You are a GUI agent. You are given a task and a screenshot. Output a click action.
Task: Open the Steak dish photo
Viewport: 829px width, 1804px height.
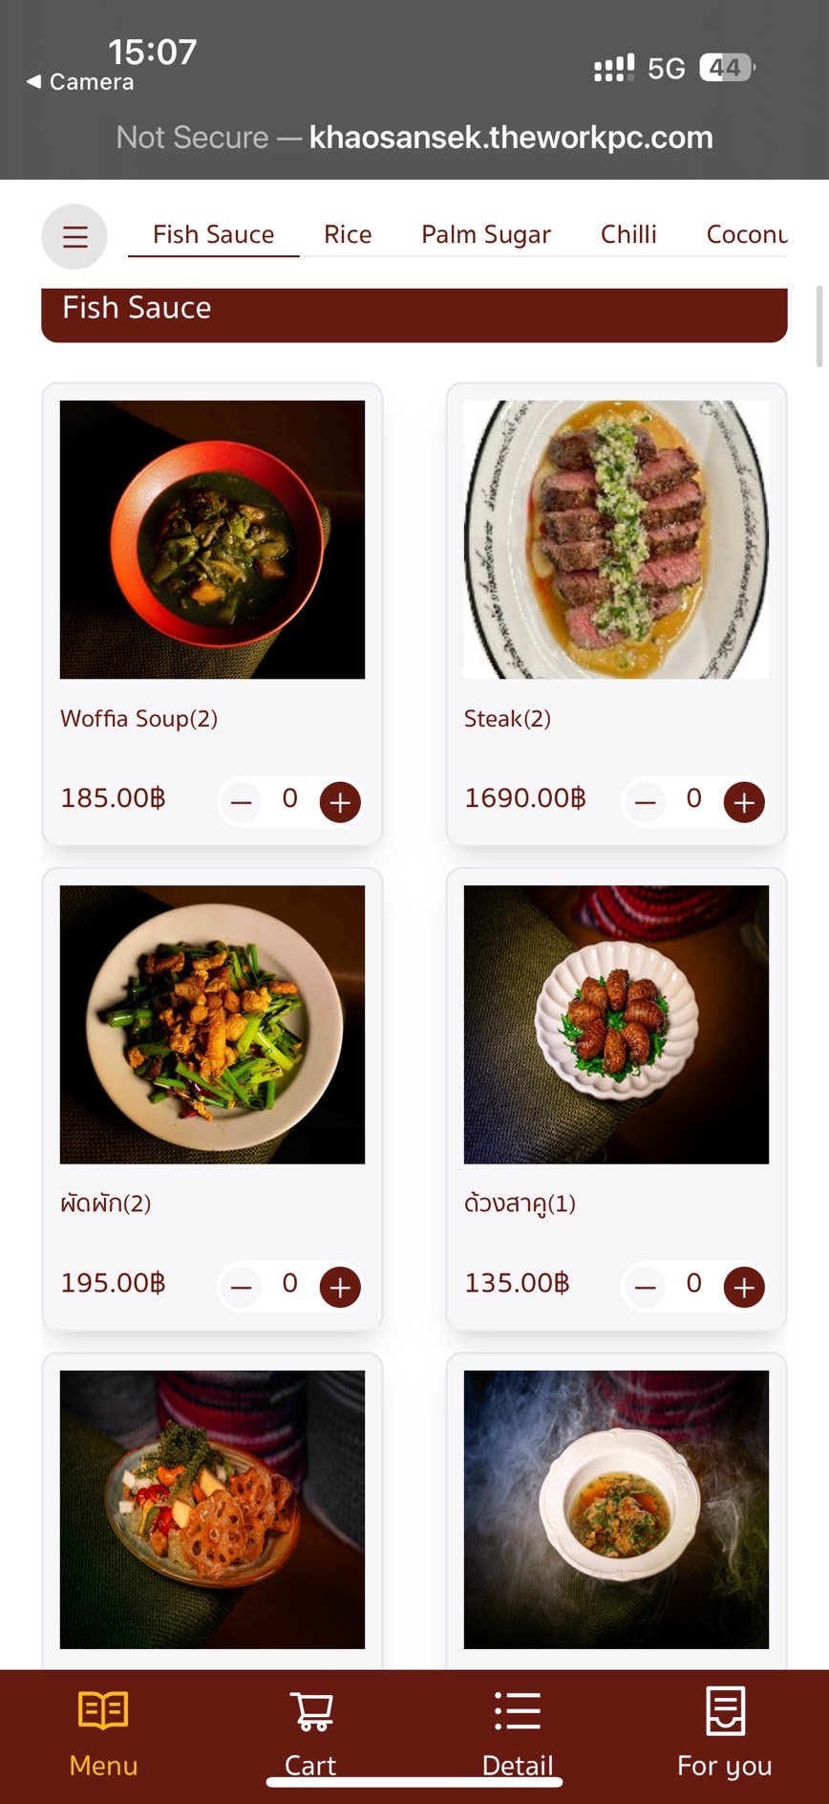coord(616,539)
